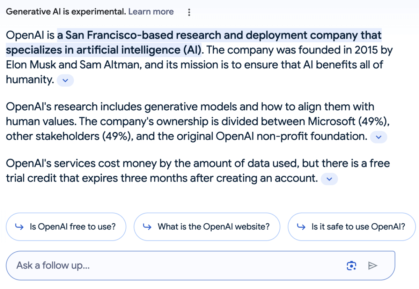The image size is (419, 289).
Task: Click the arrow icon in the free-to-use chip
Action: tap(19, 227)
